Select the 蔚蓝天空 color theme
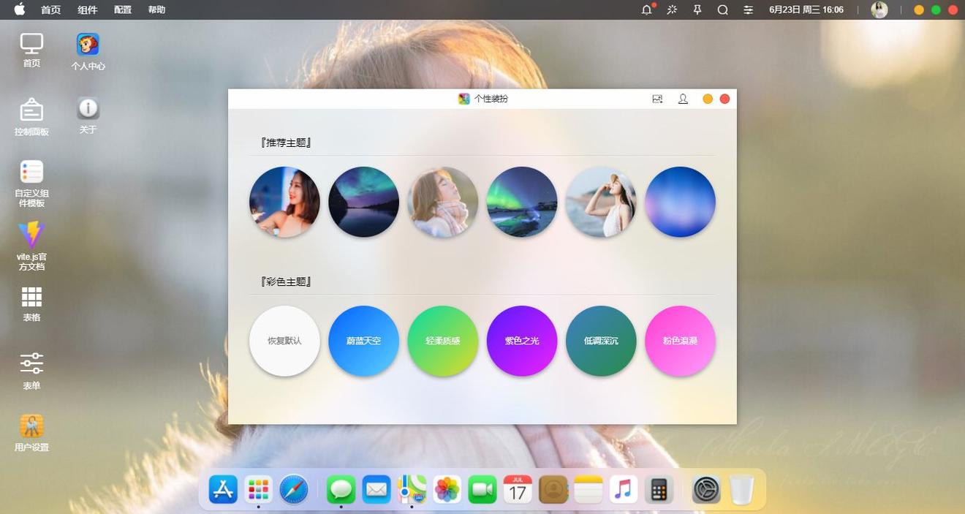 363,341
